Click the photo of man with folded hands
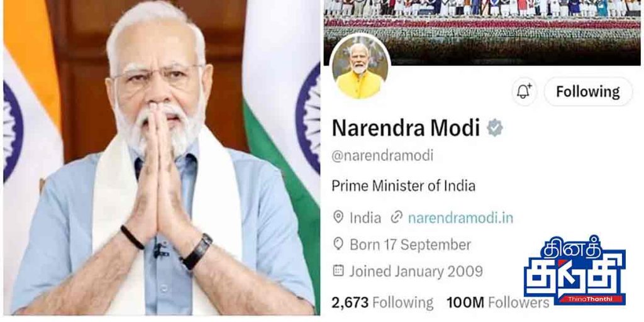 pos(162,158)
